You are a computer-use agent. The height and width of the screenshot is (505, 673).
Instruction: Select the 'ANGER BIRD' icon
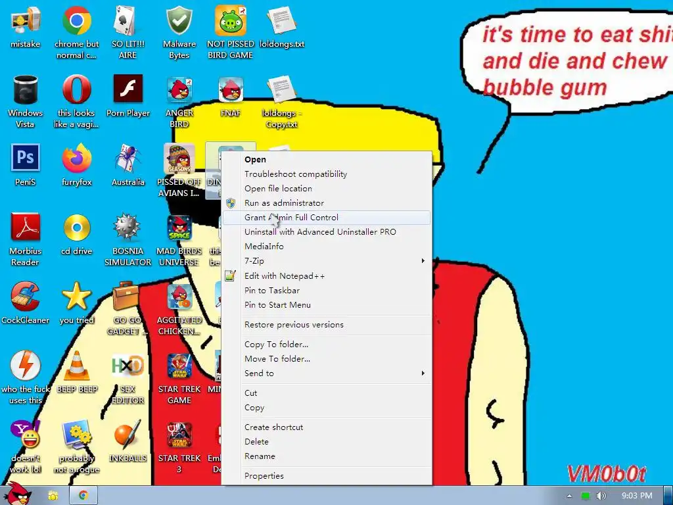pyautogui.click(x=179, y=89)
